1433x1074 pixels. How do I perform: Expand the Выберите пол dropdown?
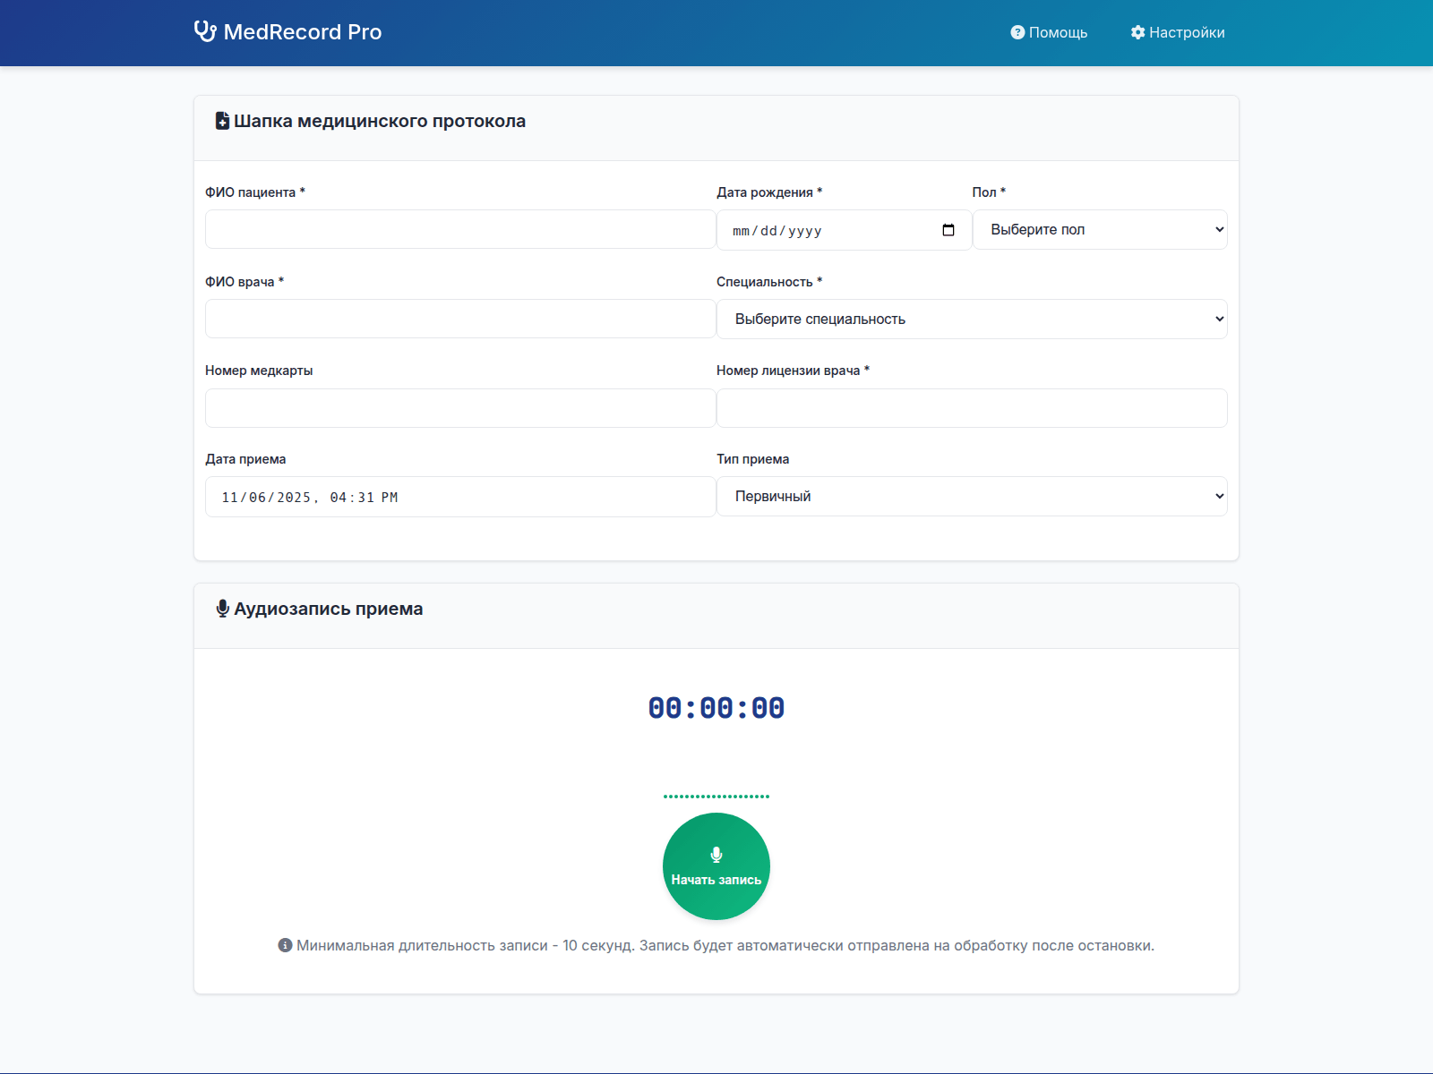(1100, 230)
